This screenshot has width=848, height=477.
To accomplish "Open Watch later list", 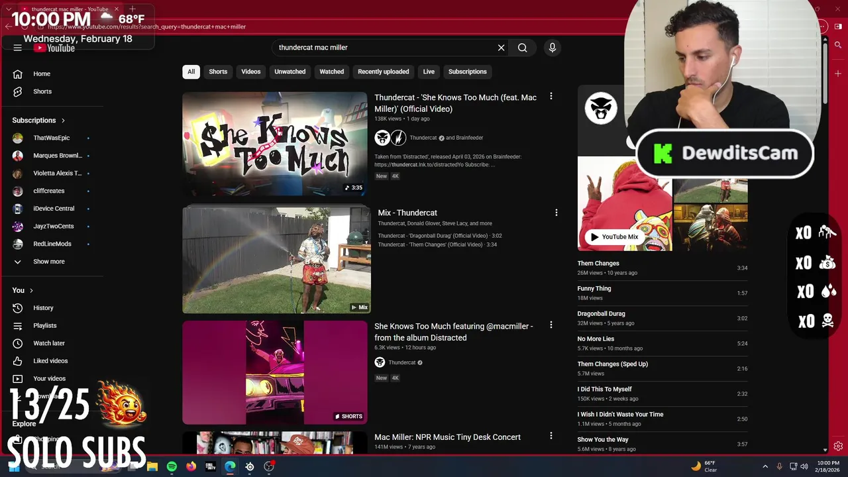I will point(48,343).
